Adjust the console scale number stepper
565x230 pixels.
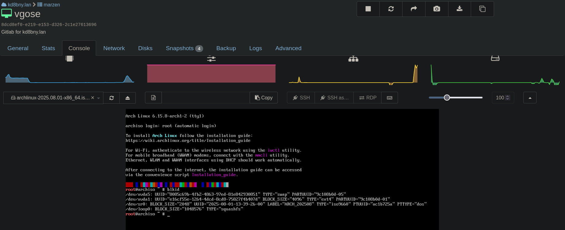tap(507, 98)
